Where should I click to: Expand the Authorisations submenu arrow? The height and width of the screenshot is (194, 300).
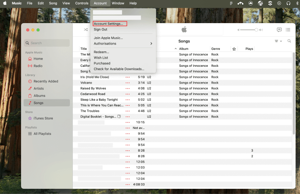151,44
